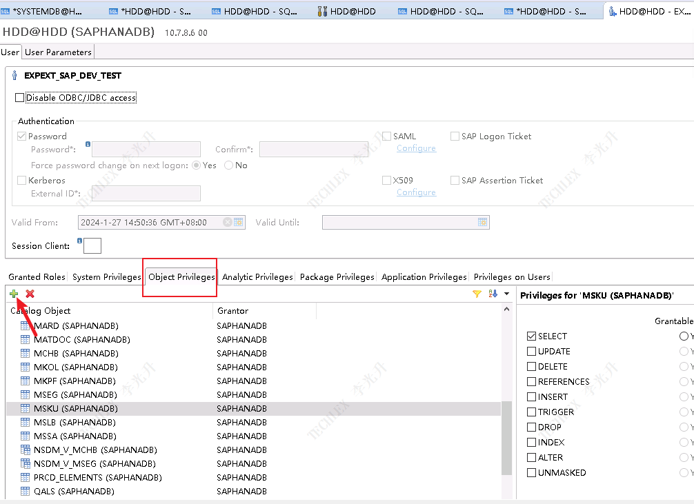
Task: Click the table icon for MSKU (SAPHANADB)
Action: click(26, 408)
